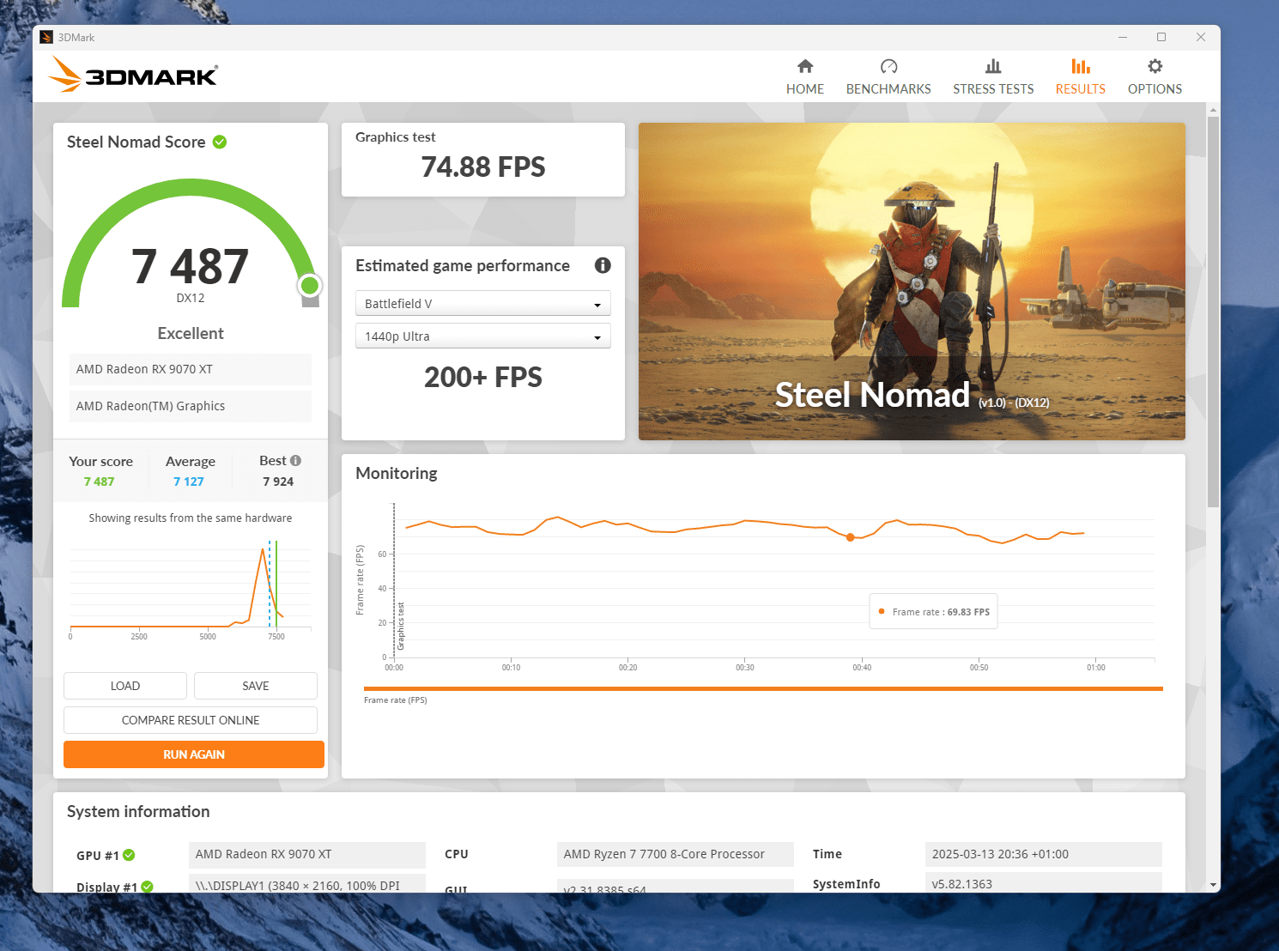The image size is (1279, 951).
Task: Click the scrollbar down arrow
Action: tap(1213, 885)
